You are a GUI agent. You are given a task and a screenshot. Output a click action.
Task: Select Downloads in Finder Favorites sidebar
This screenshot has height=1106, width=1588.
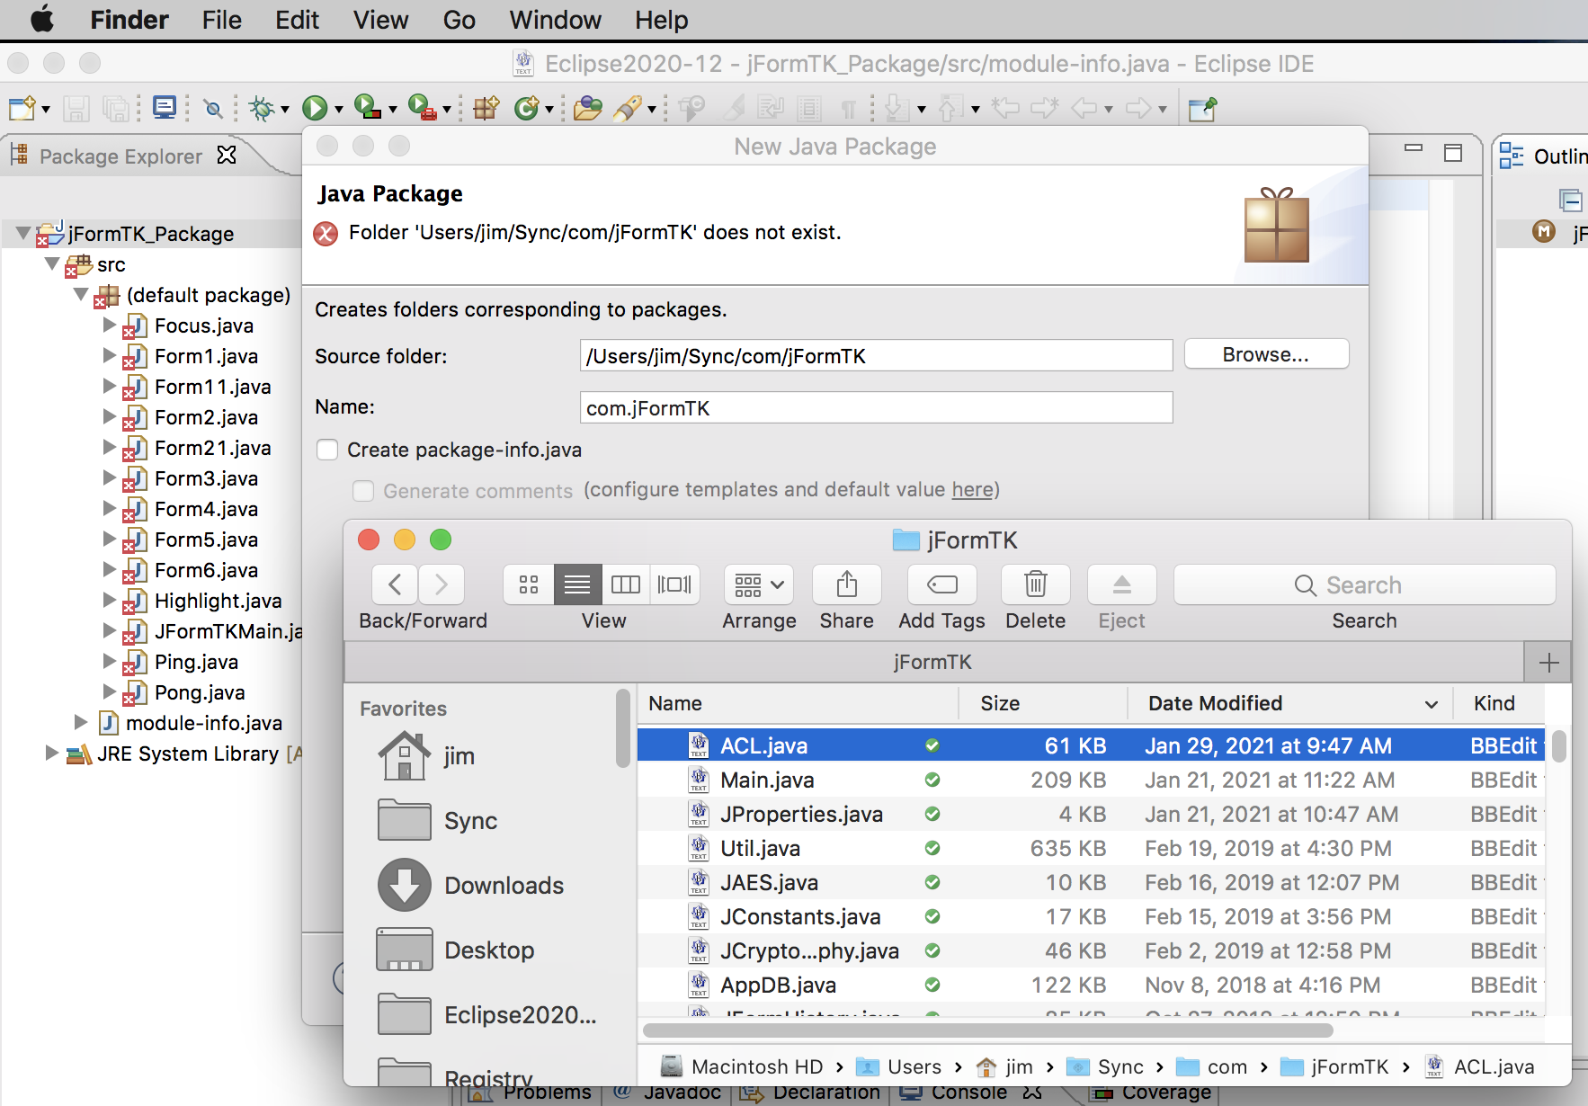pos(504,886)
